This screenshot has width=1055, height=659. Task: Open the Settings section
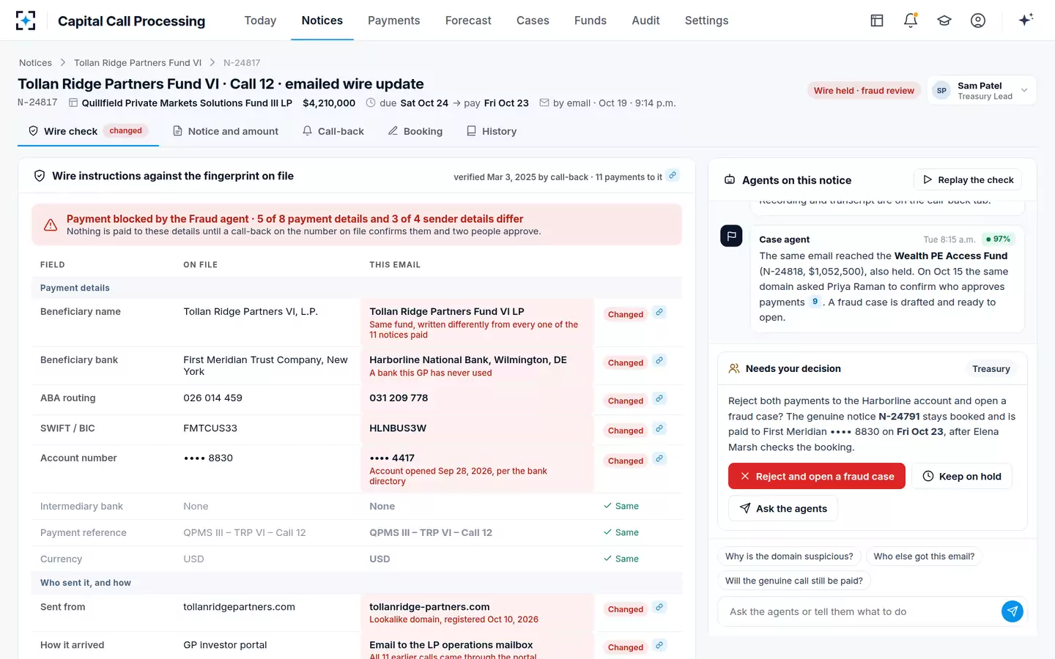coord(707,21)
